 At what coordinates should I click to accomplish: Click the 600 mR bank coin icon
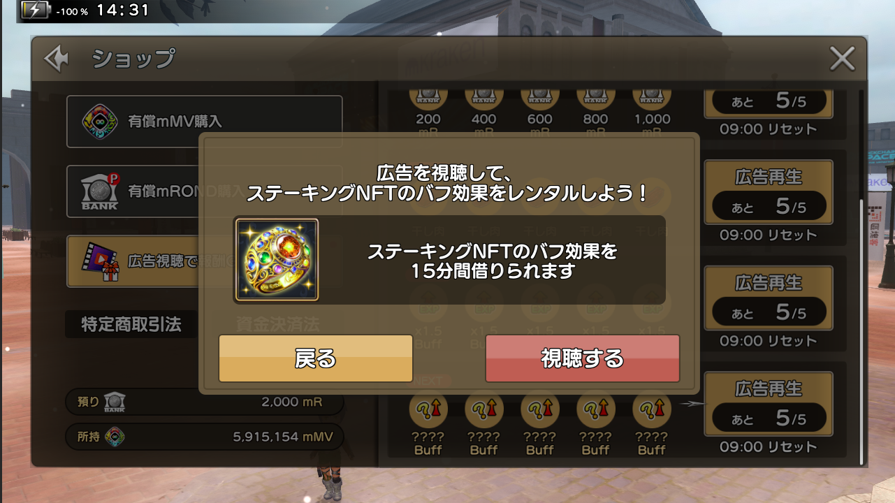click(539, 96)
